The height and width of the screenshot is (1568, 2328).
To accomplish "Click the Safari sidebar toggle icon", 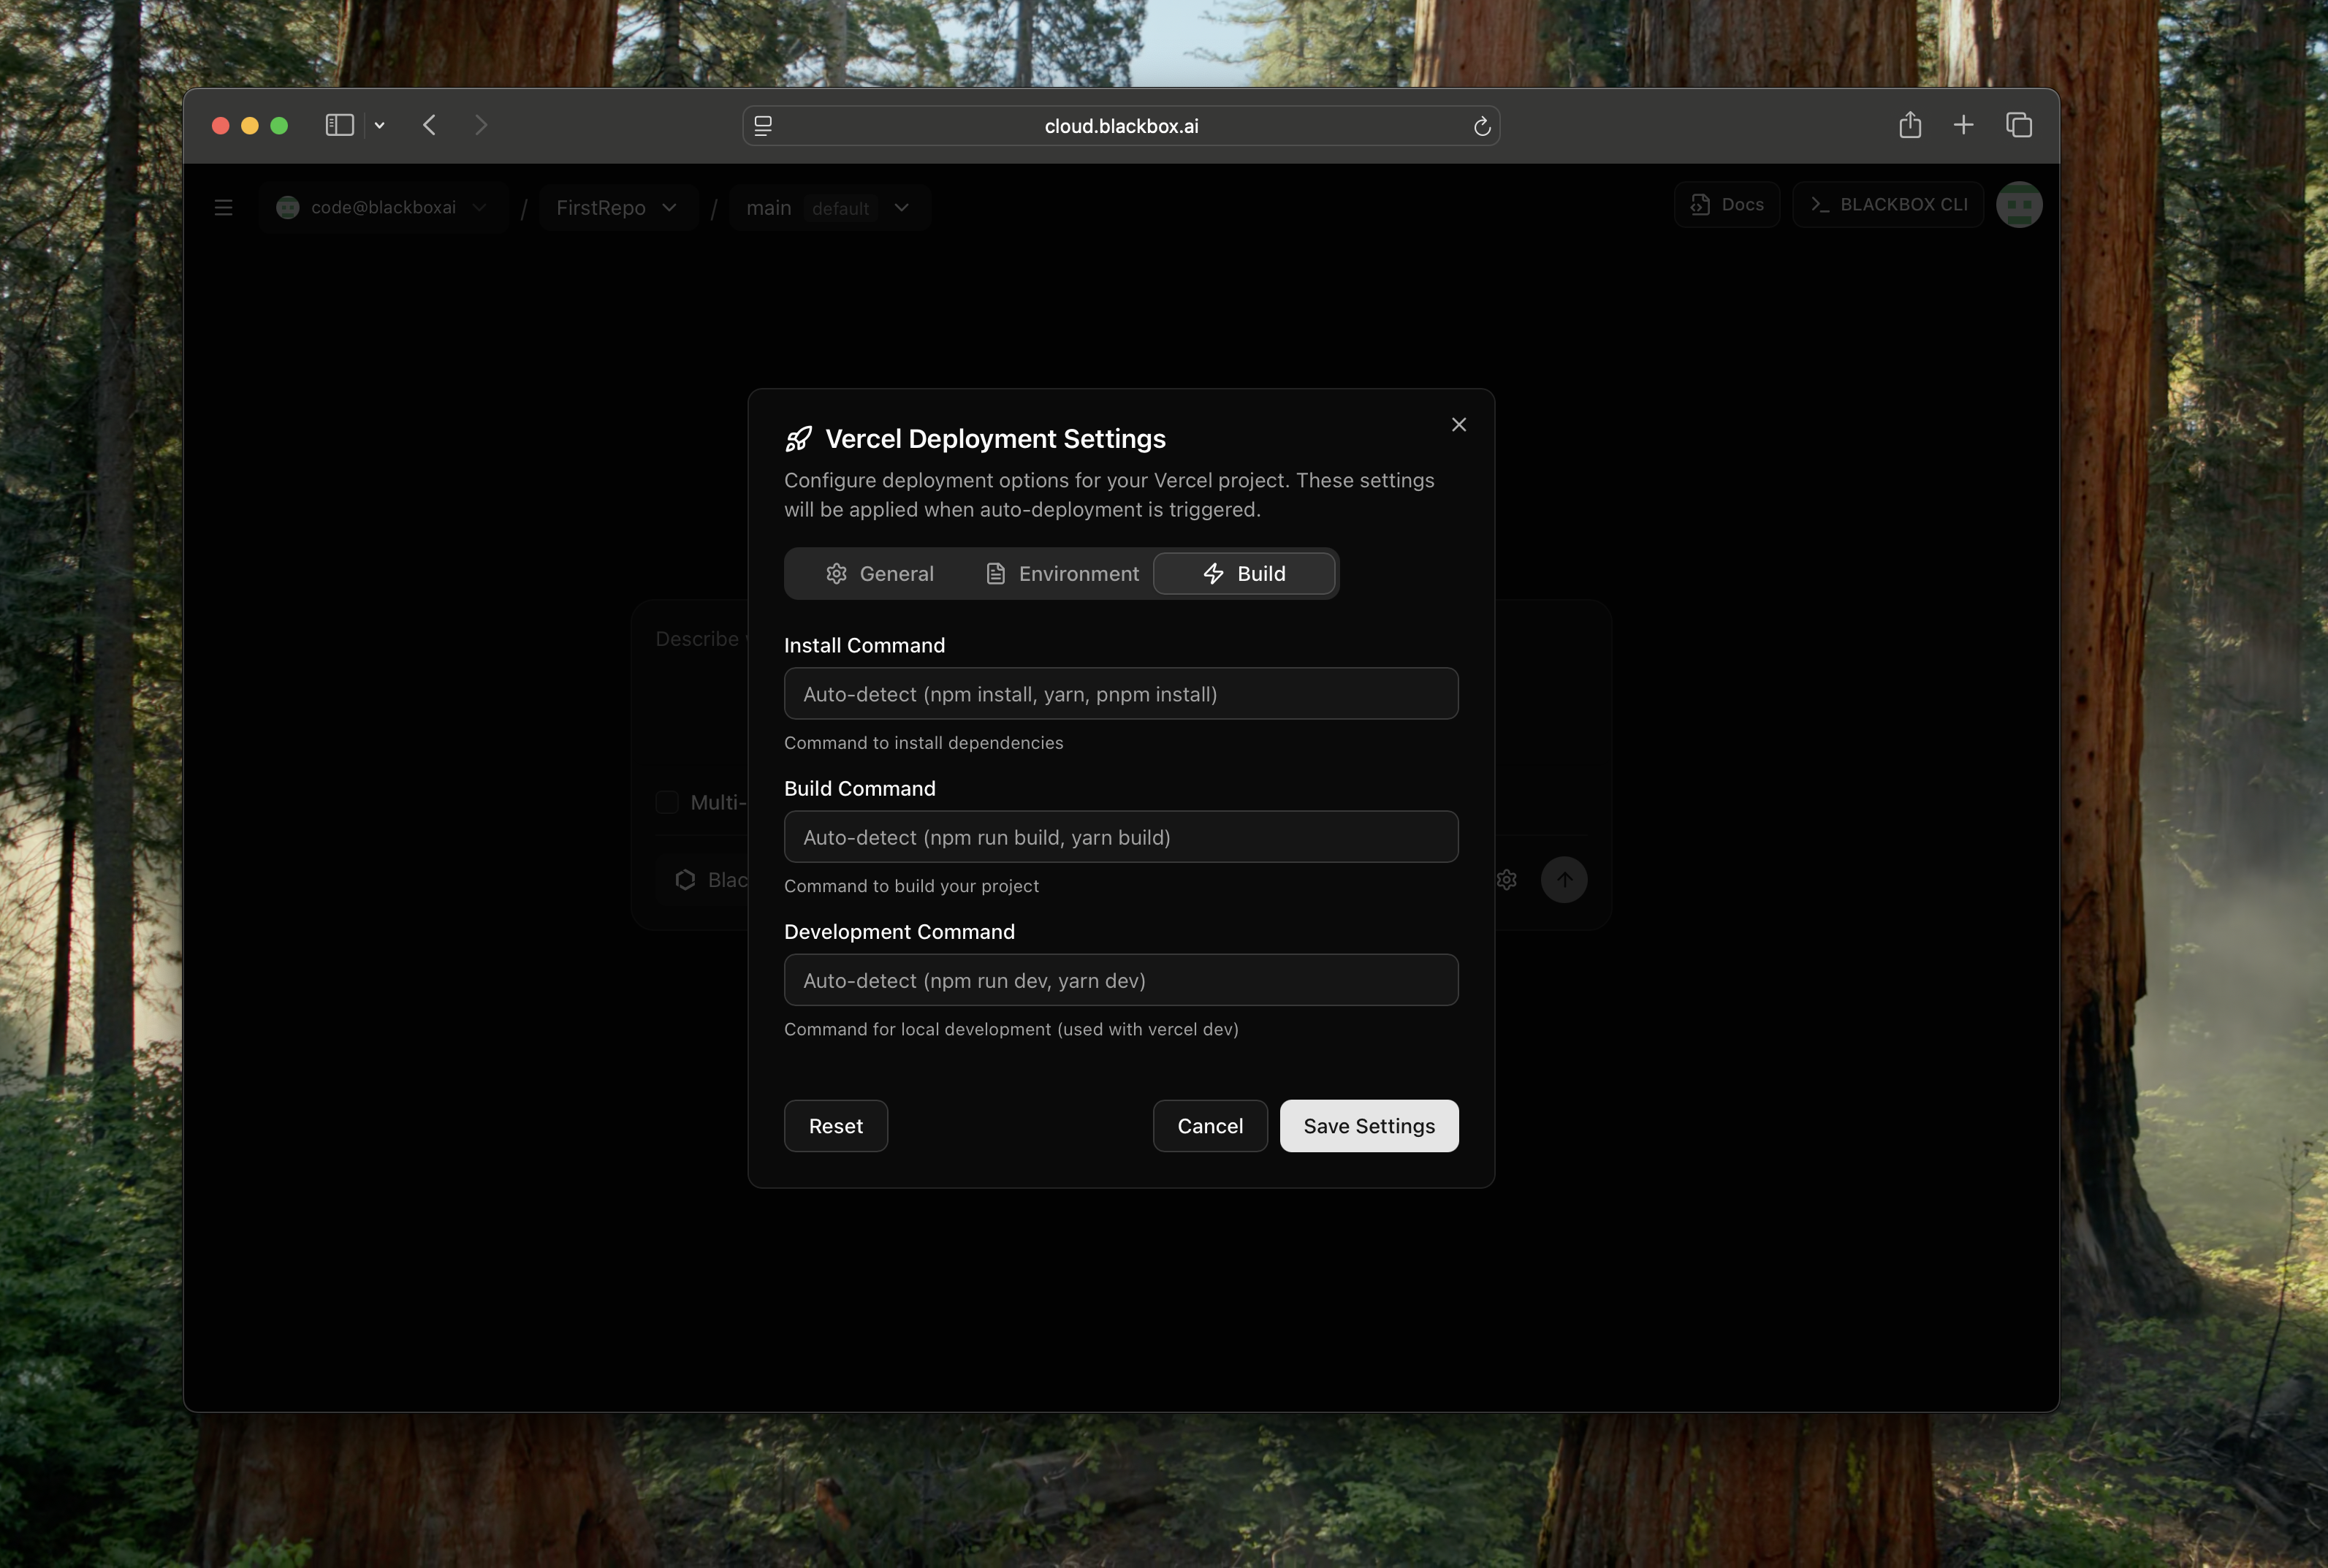I will pos(339,125).
